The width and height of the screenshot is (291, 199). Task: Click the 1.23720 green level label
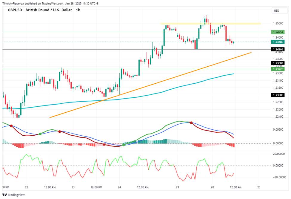point(278,69)
